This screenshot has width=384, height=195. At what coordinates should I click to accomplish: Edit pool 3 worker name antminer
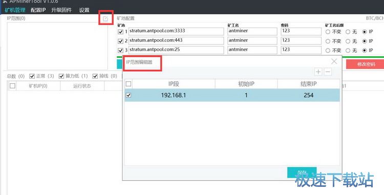tap(252, 50)
